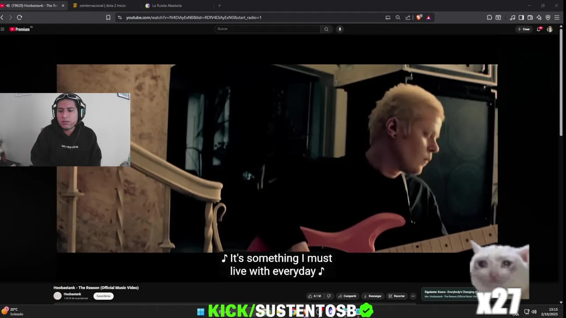Open the VPN shield icon

(x=548, y=17)
